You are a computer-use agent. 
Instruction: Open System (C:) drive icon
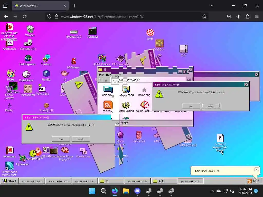(x=74, y=34)
